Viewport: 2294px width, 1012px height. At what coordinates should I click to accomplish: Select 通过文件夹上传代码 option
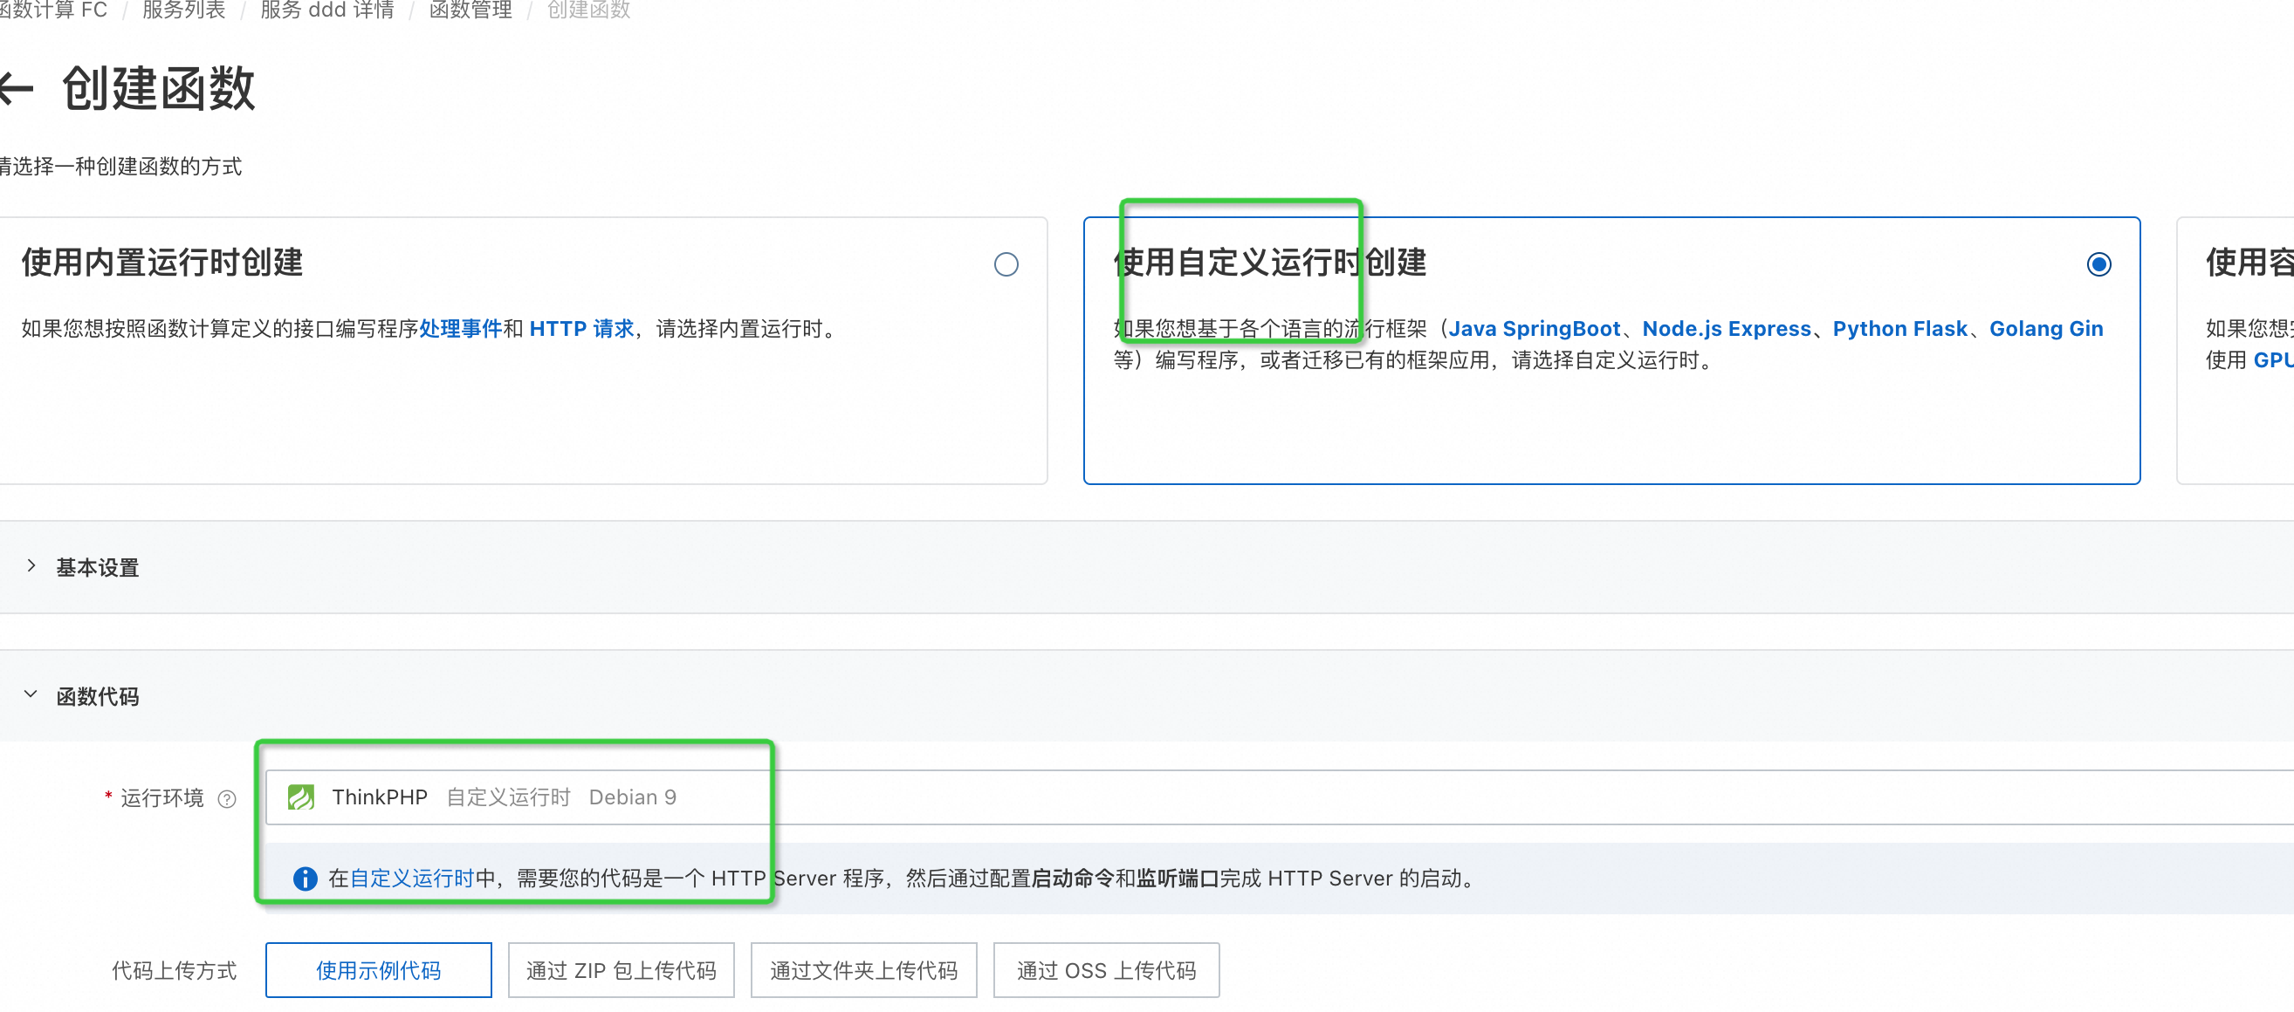864,970
